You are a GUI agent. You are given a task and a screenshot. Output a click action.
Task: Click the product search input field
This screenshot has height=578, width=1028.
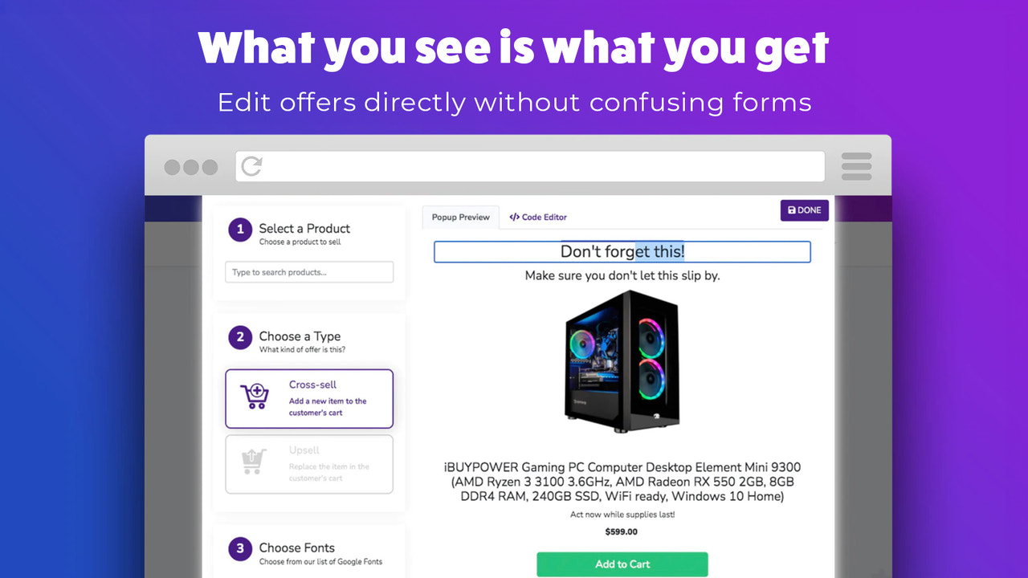[x=309, y=272]
